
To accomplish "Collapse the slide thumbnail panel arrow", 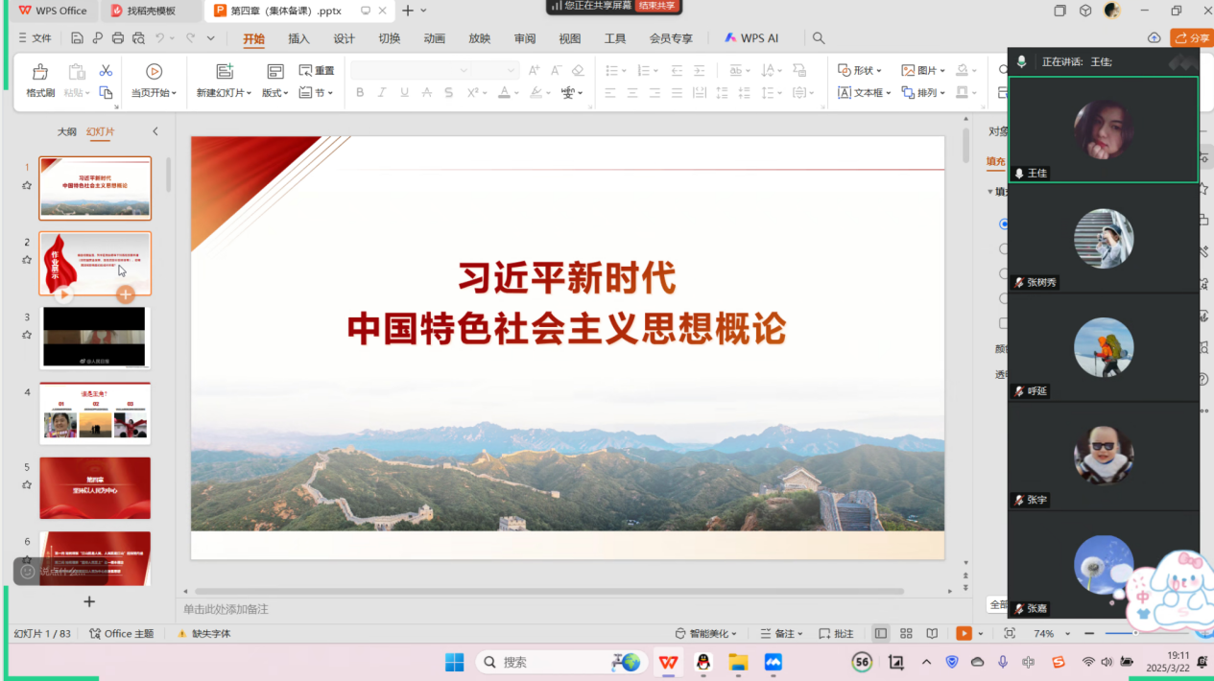I will click(x=155, y=131).
